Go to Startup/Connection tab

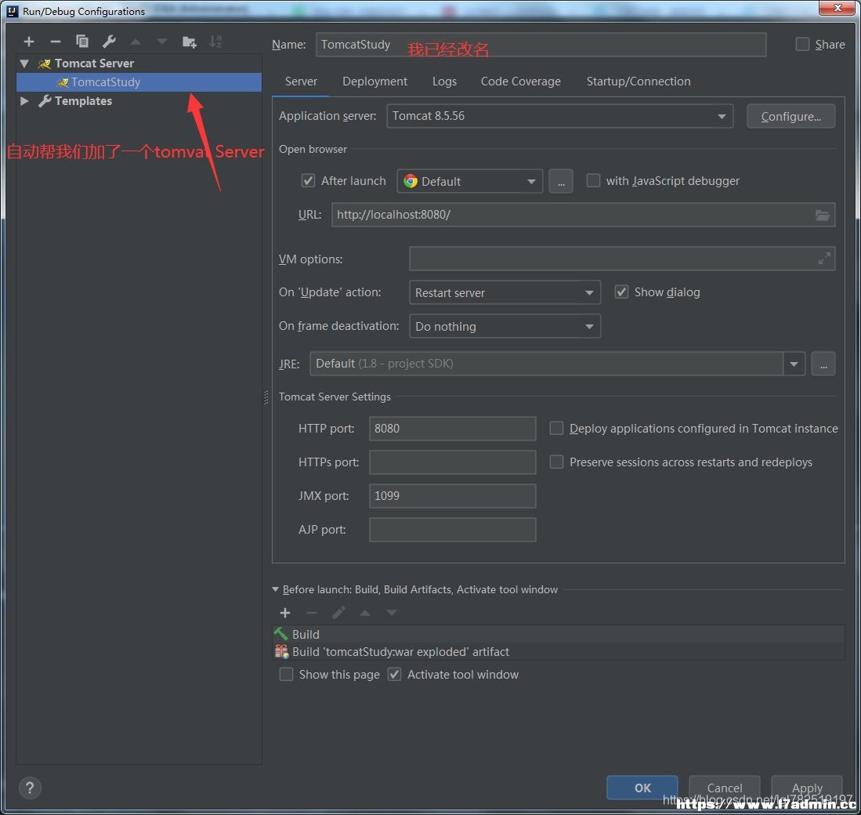click(638, 81)
